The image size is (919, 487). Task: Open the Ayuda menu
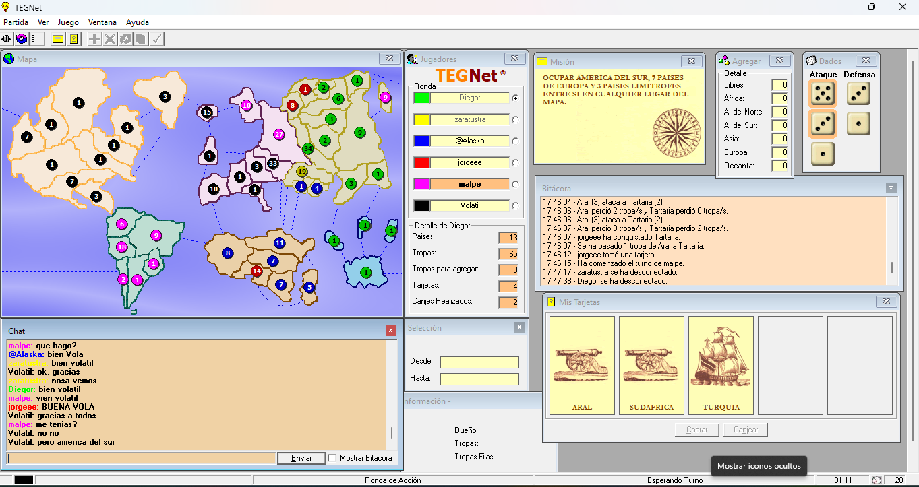coord(138,22)
